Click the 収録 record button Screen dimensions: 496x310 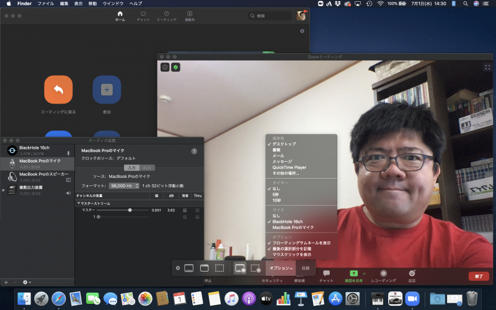point(306,268)
